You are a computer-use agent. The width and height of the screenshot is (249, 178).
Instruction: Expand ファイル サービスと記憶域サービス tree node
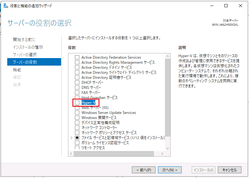[x=72, y=138]
